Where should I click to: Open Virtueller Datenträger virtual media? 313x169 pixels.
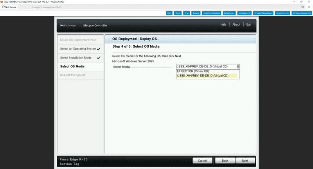pos(263,13)
